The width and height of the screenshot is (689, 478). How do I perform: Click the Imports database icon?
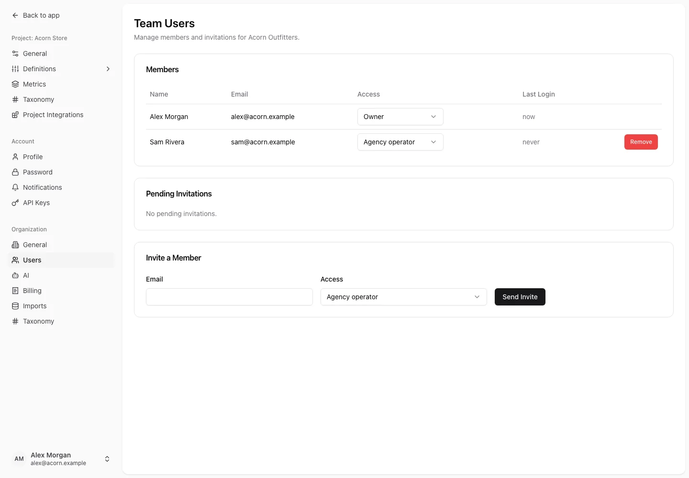(x=15, y=306)
